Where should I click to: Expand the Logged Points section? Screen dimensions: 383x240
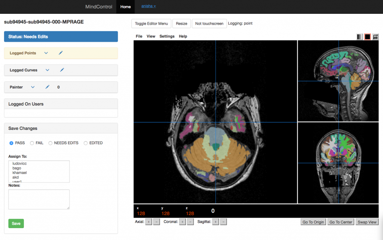(46, 53)
